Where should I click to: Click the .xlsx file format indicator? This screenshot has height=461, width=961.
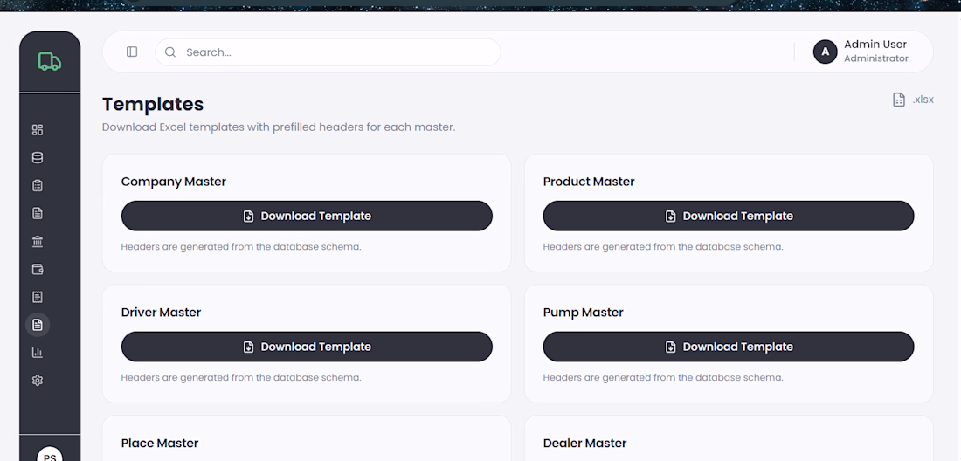(913, 100)
